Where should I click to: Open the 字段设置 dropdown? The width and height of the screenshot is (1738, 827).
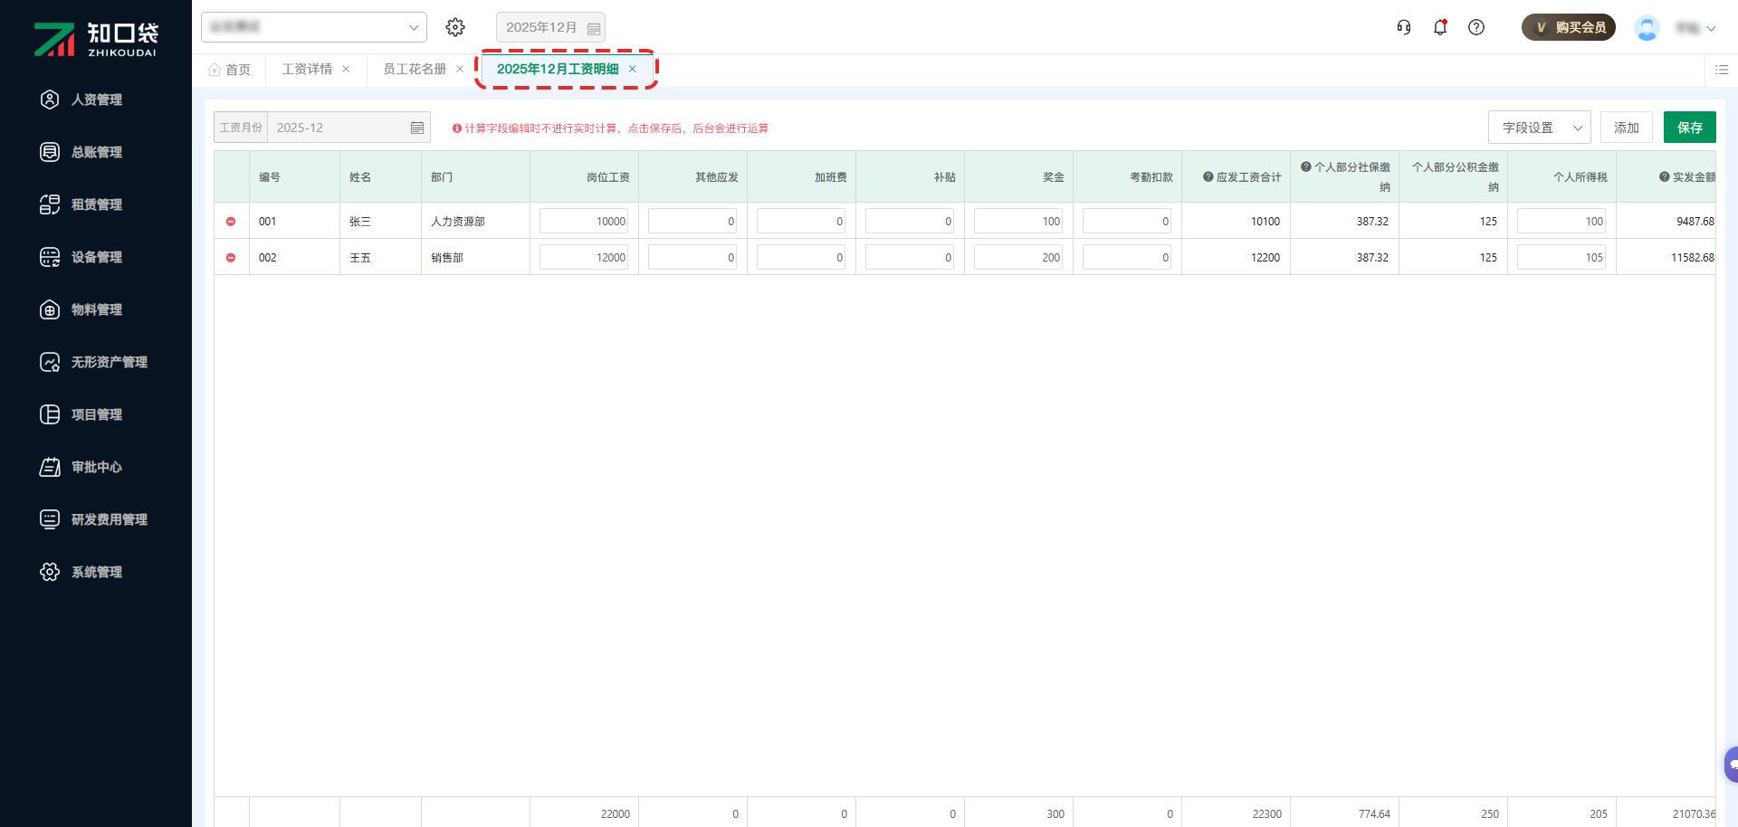coord(1539,128)
